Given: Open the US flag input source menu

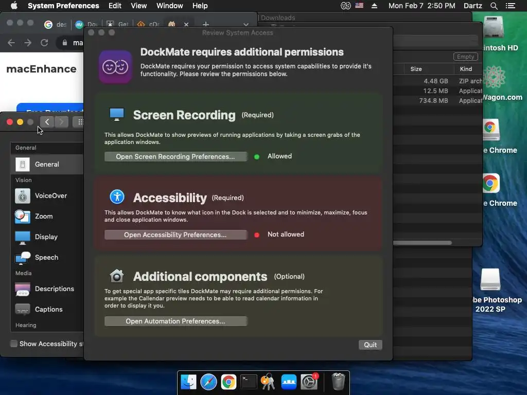Looking at the screenshot, I should (359, 6).
